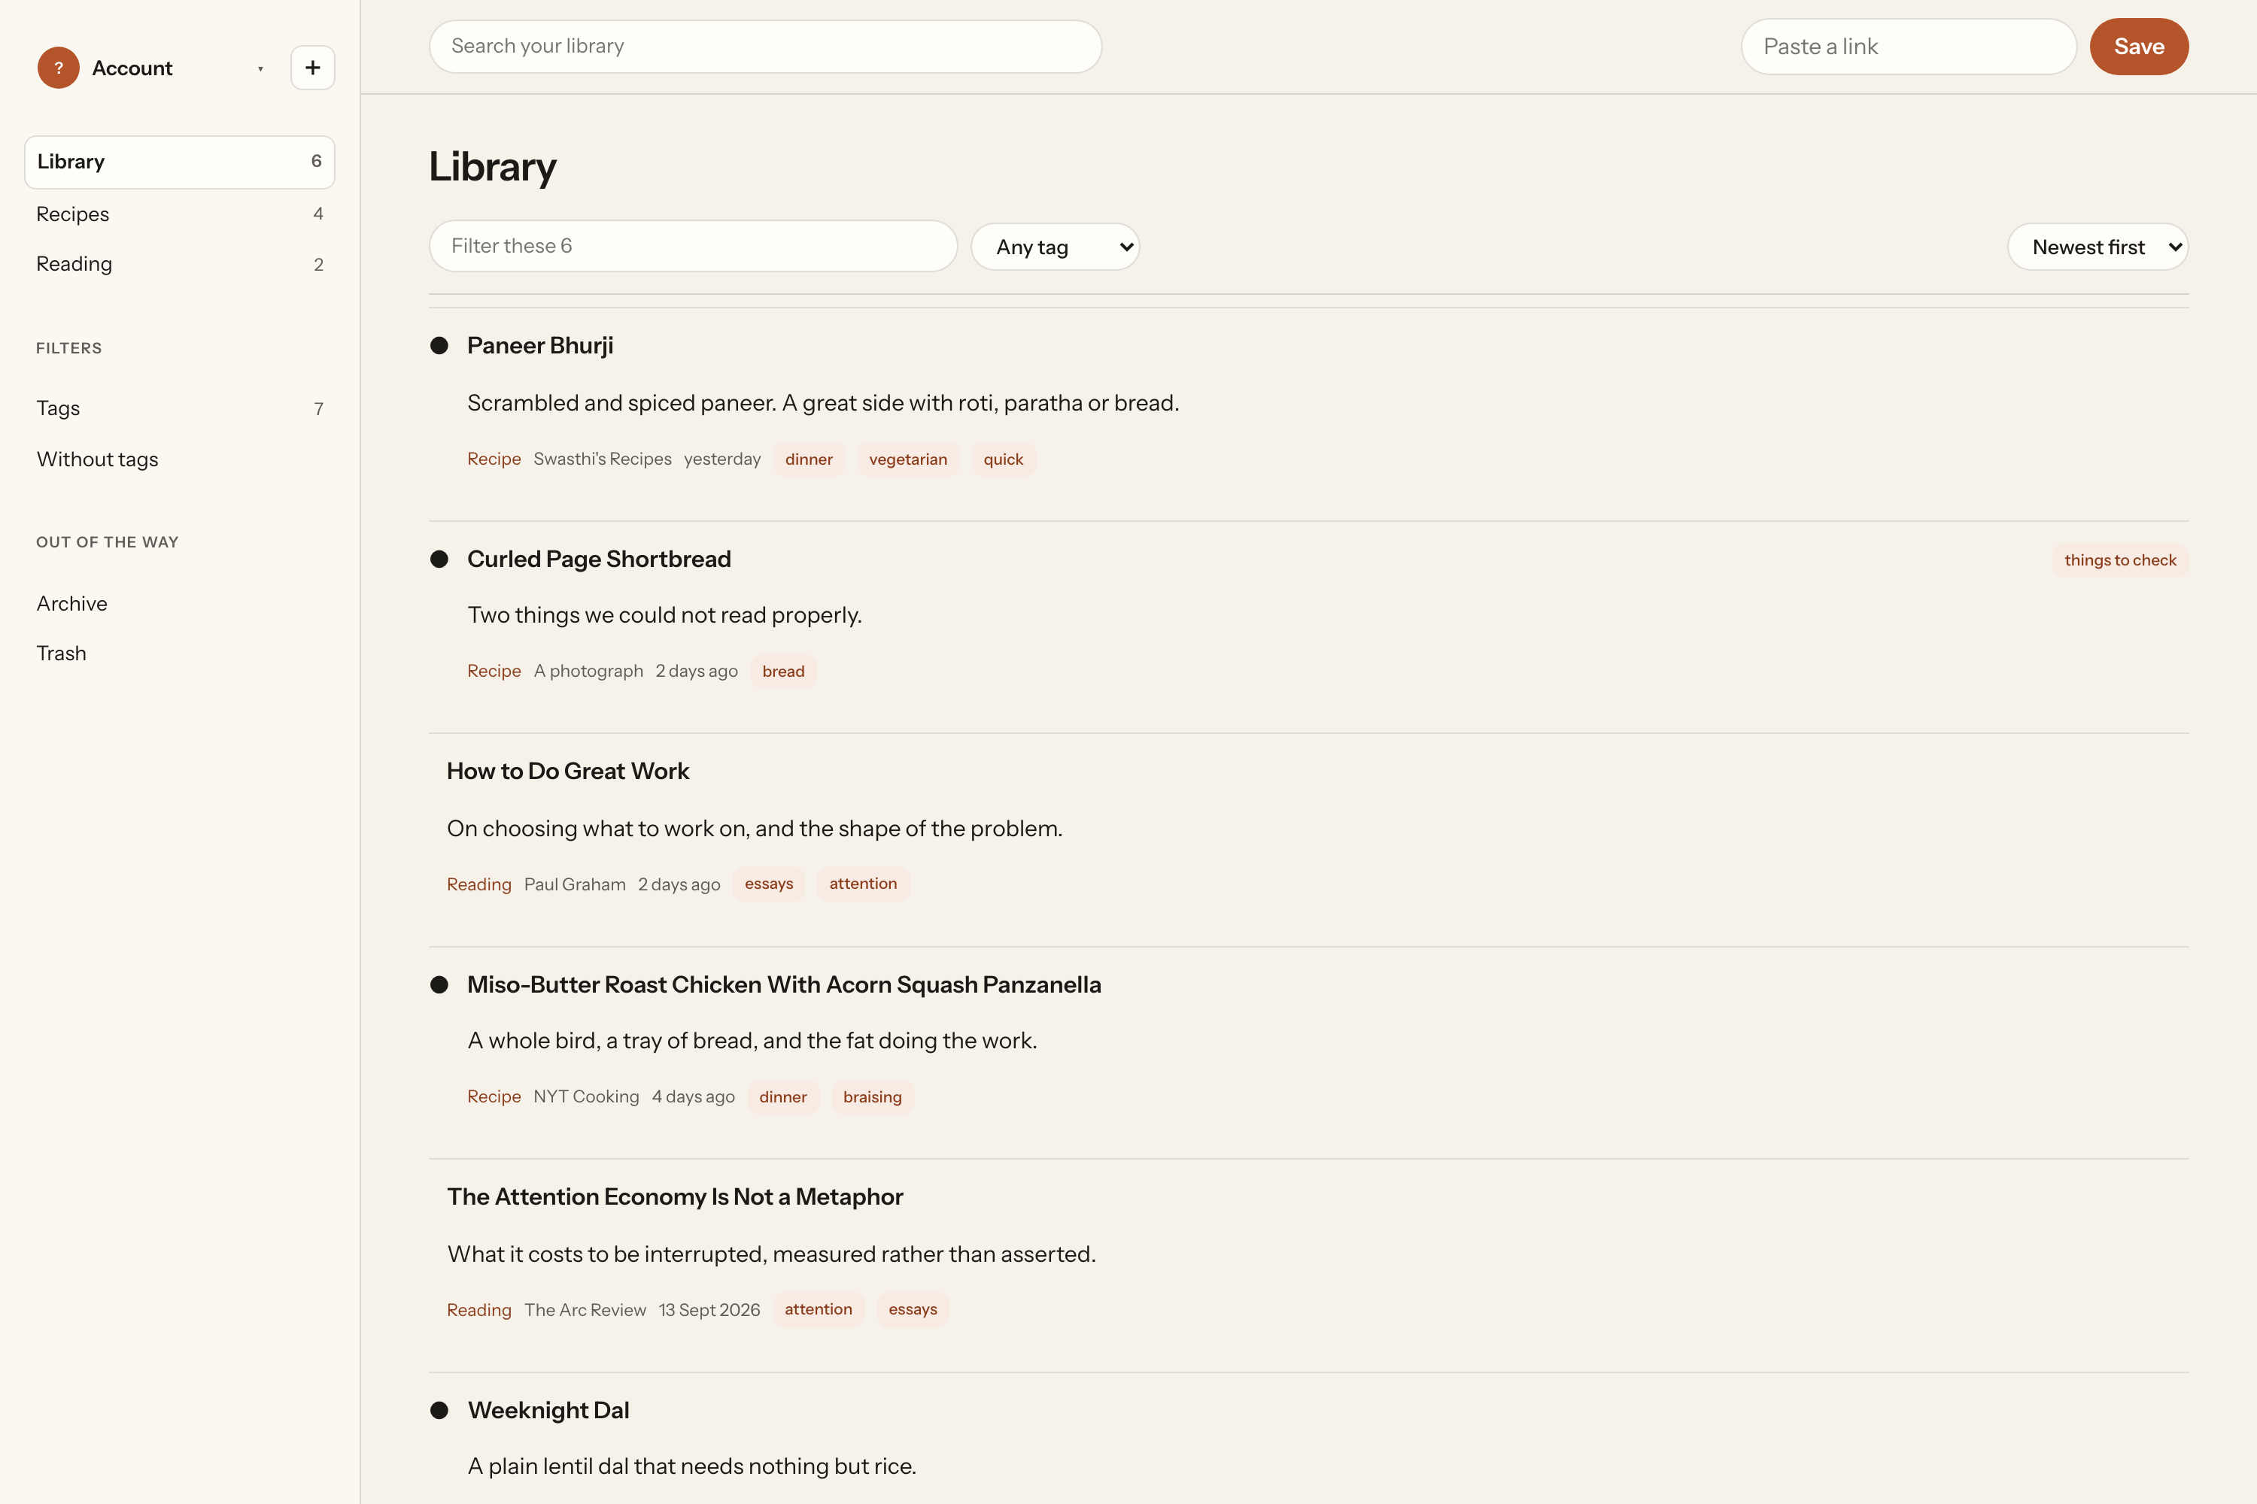The image size is (2257, 1504).
Task: Click the A photograph source text
Action: pos(588,672)
